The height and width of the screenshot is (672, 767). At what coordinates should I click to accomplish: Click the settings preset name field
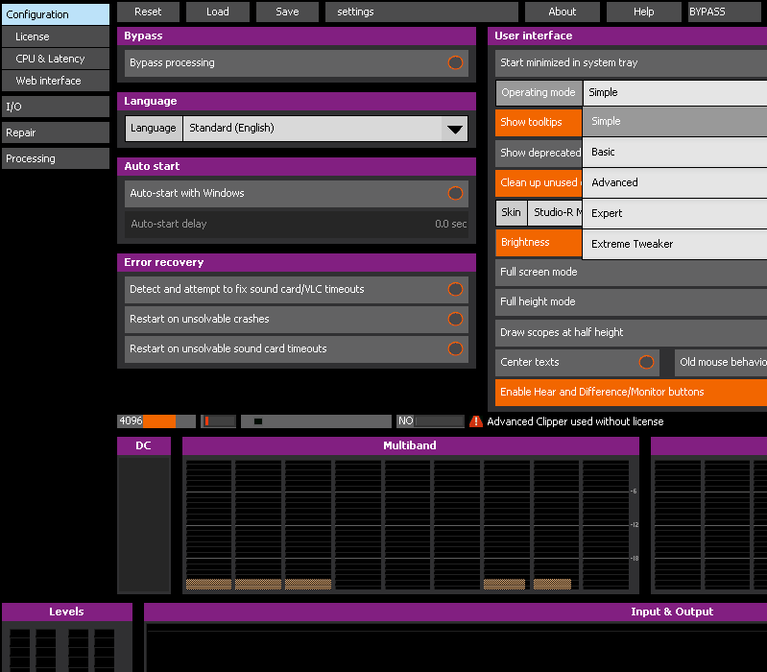pyautogui.click(x=420, y=12)
